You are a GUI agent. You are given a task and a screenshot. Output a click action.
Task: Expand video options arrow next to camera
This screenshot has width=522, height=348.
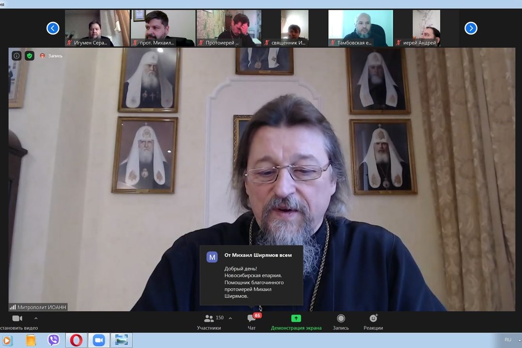pos(36,319)
